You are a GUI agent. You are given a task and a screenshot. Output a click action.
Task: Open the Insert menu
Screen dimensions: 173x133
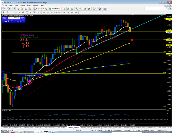tap(16, 5)
